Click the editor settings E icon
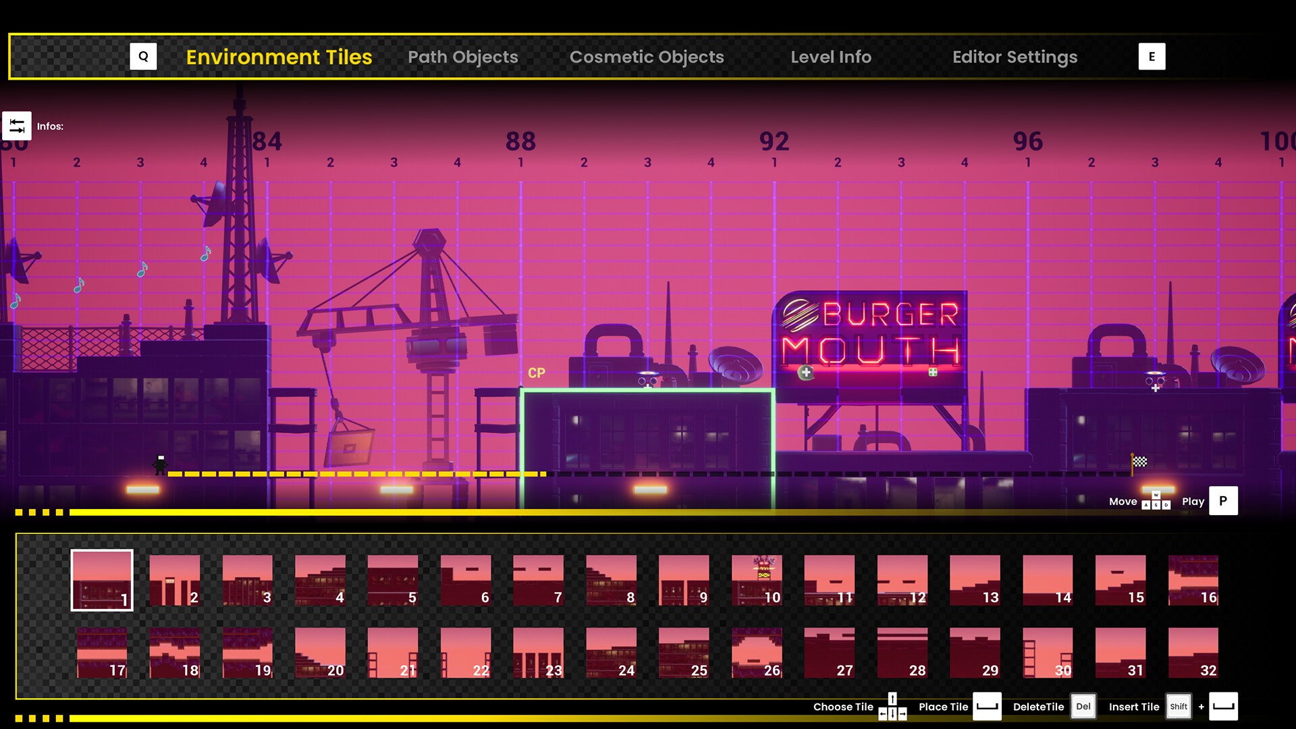 [1152, 56]
